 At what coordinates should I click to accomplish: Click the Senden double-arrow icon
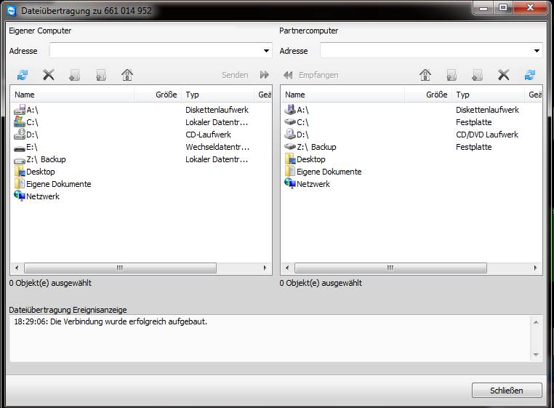265,75
